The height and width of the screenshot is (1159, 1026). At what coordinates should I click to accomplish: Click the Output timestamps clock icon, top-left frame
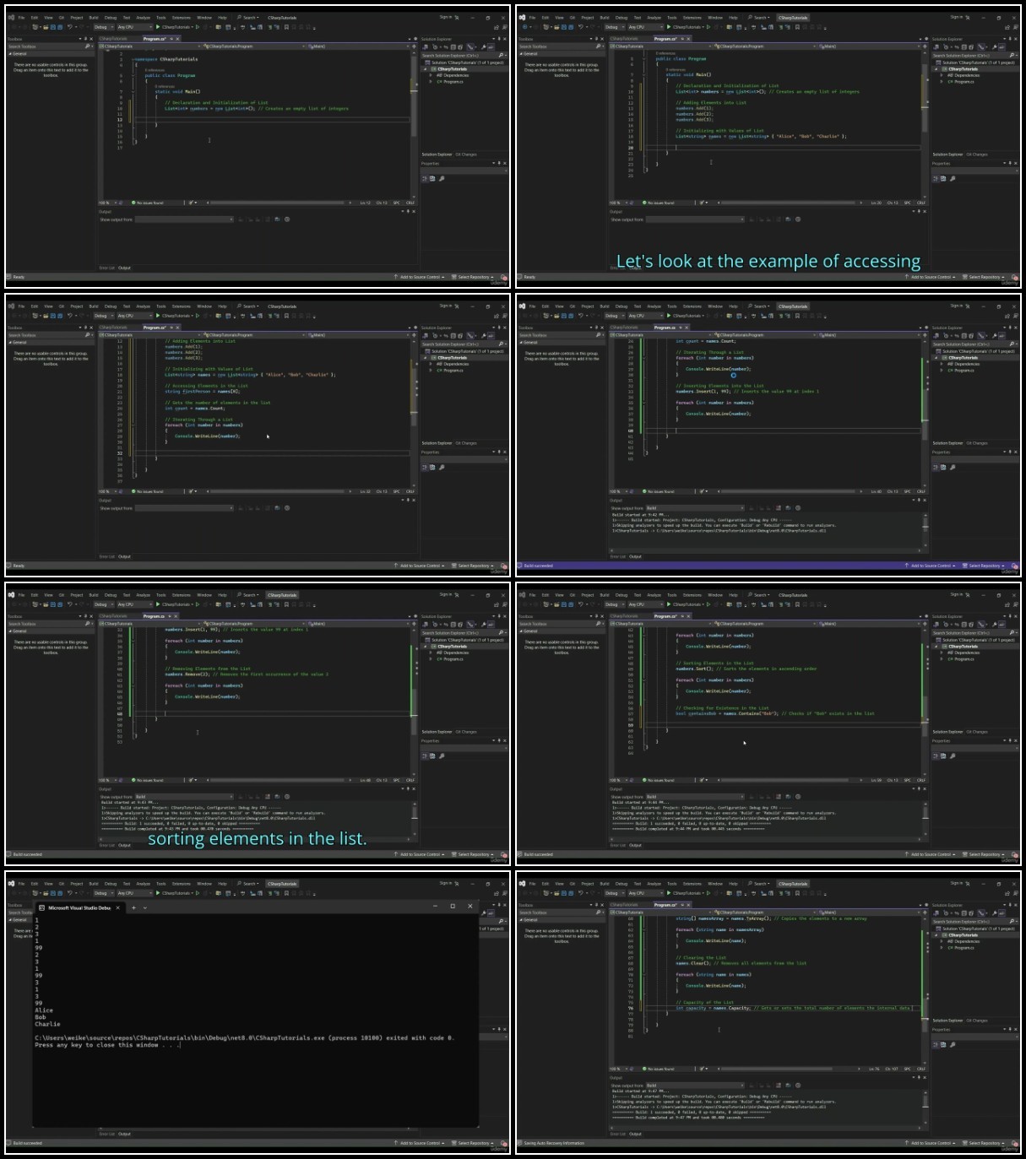tap(287, 219)
